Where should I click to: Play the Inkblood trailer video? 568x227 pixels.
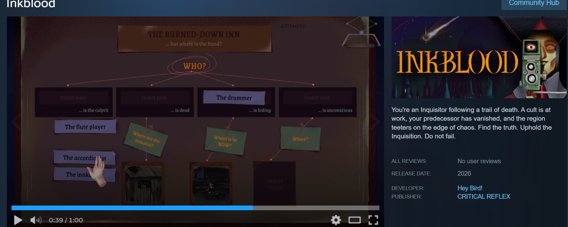18,220
